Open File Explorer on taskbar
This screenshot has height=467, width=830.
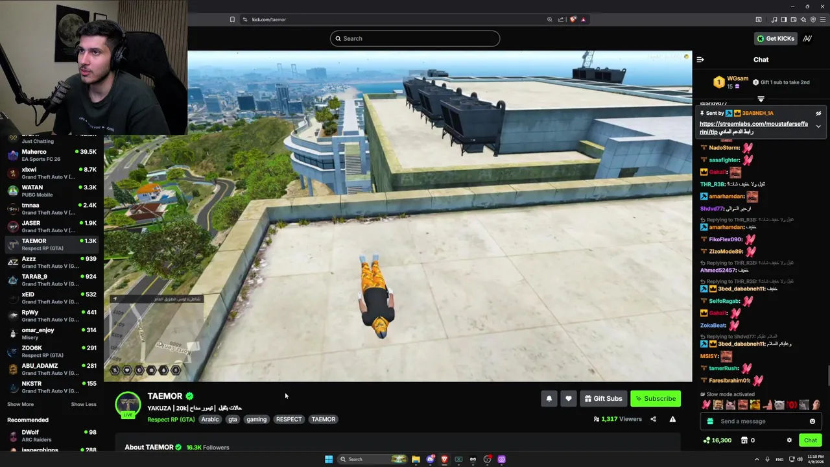(x=416, y=459)
